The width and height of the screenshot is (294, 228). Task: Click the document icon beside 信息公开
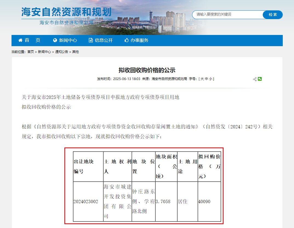coord(91,40)
